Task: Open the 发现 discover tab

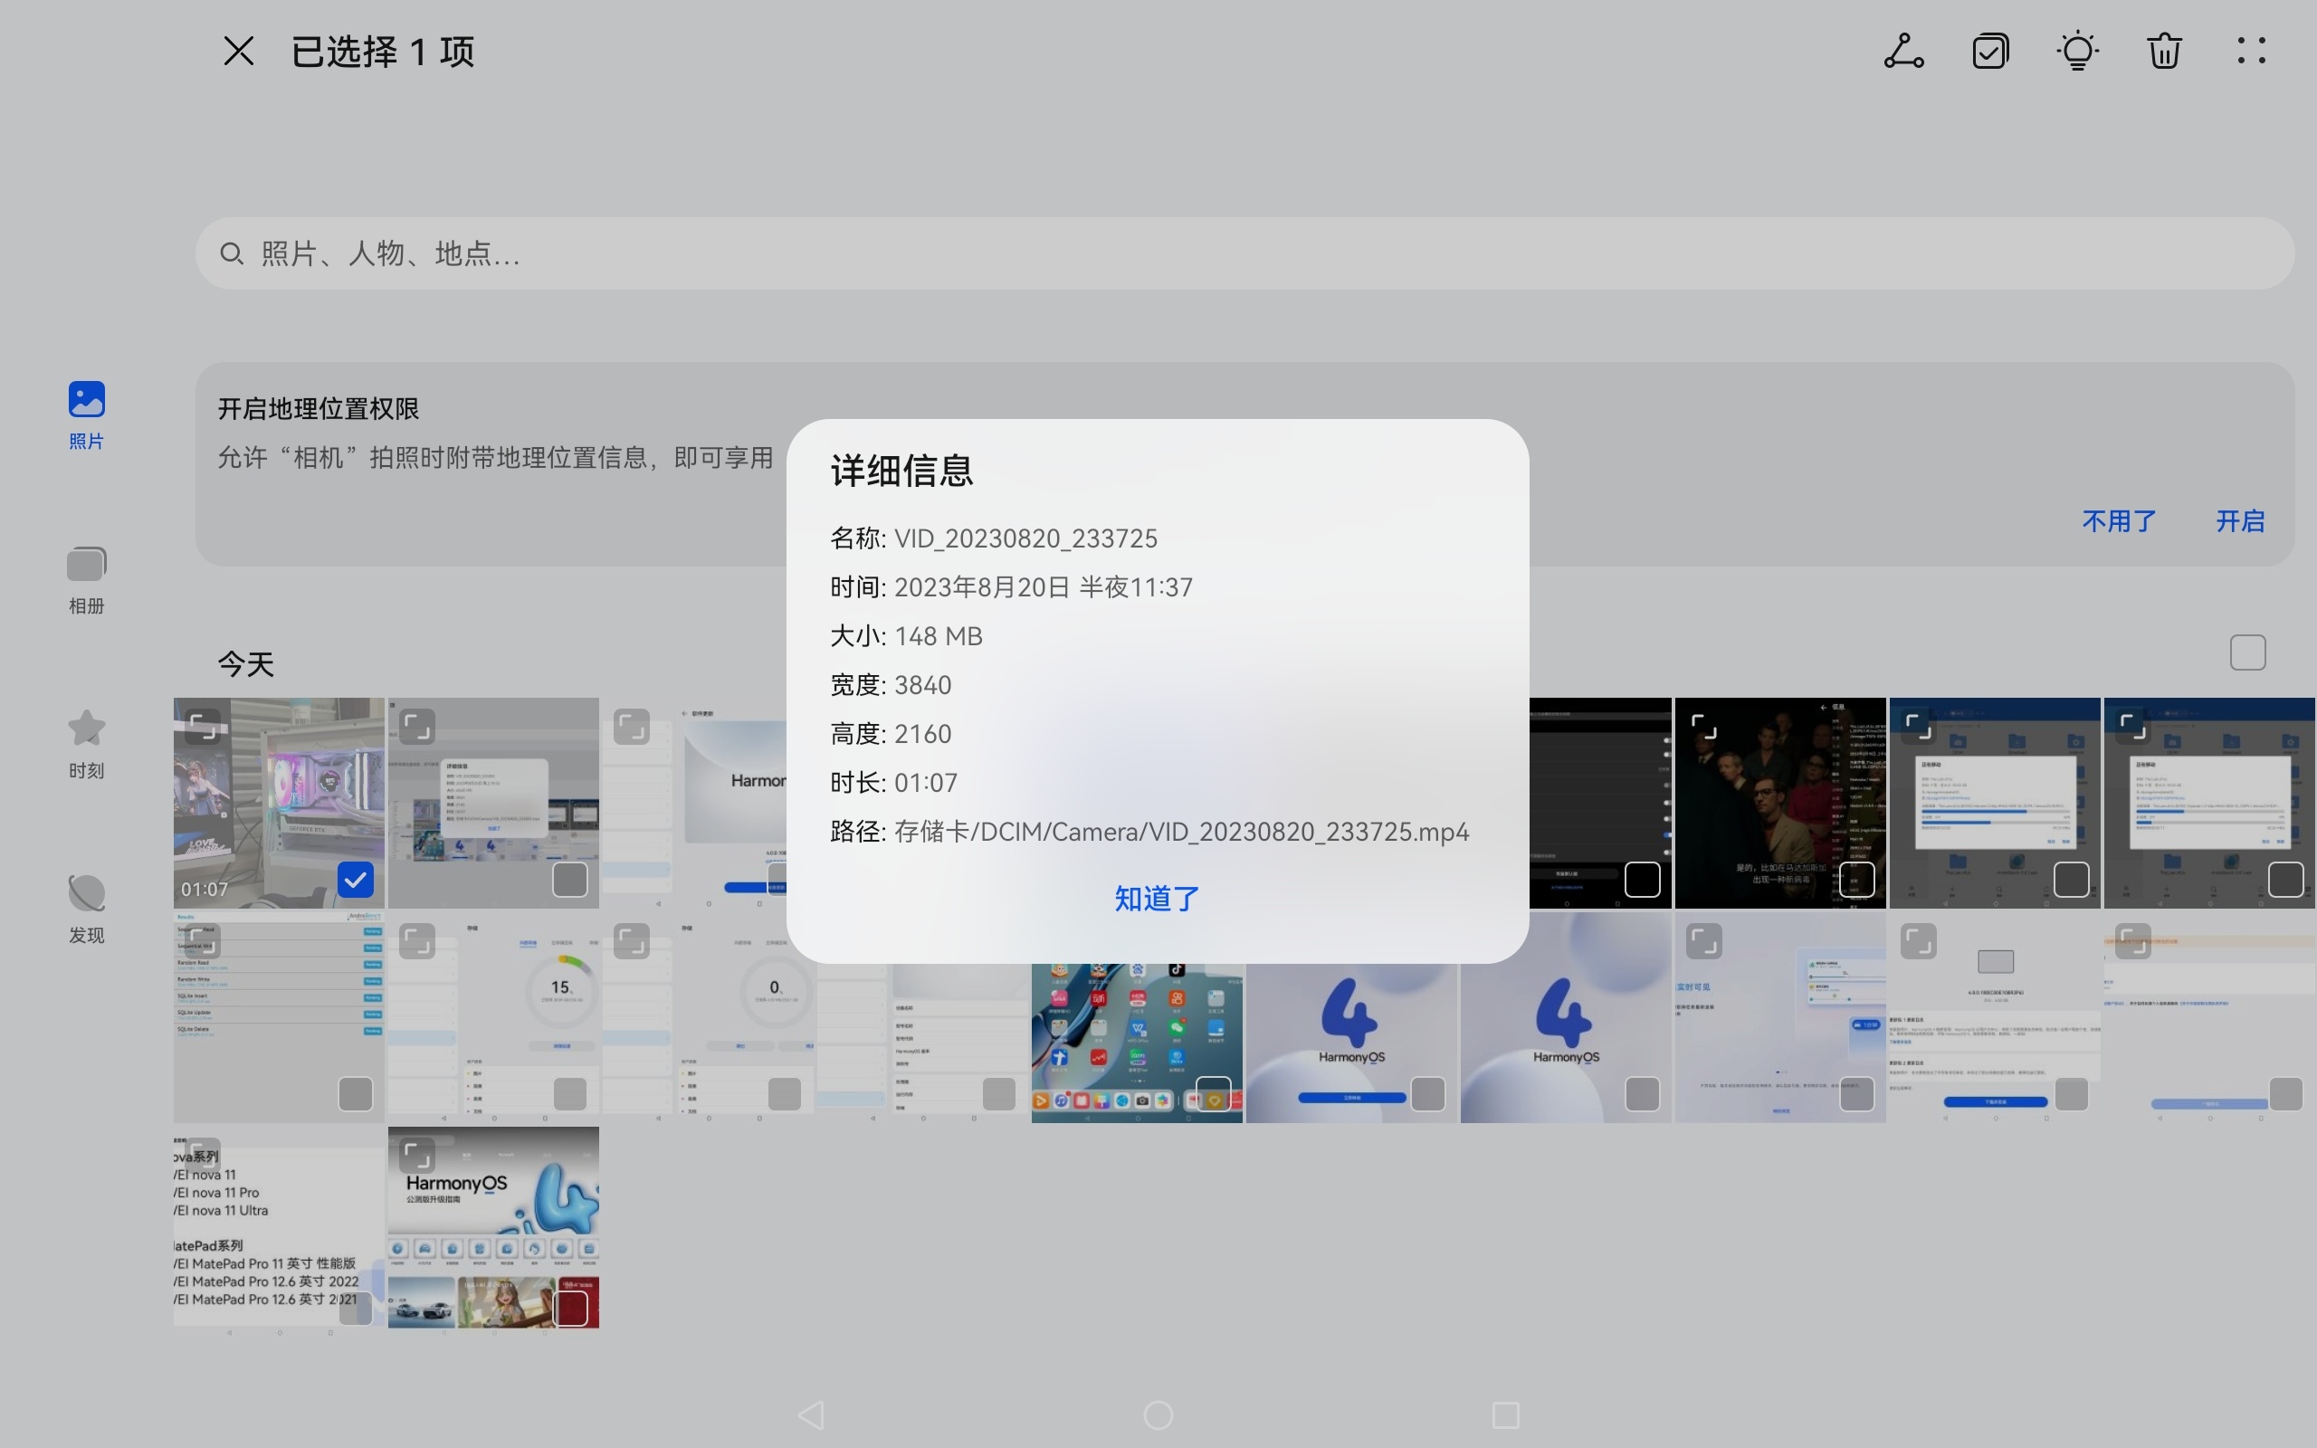Action: click(x=86, y=910)
